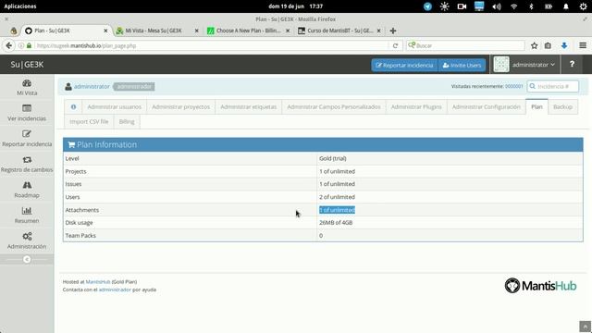Click brightness sun icon in panel
The height and width of the screenshot is (333, 592).
pos(444,6)
